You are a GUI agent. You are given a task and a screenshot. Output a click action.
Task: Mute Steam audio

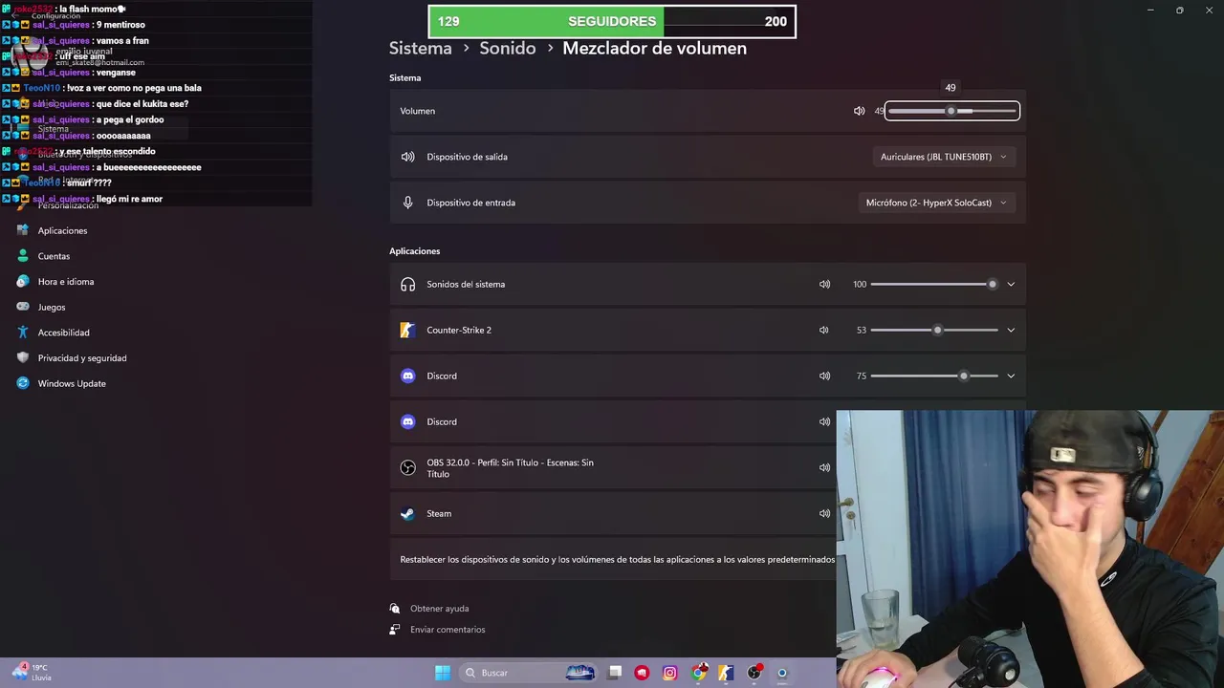point(824,513)
